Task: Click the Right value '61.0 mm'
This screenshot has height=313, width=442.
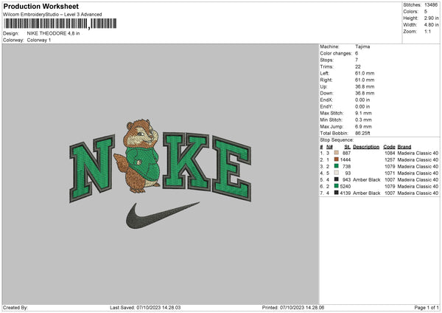Action: (365, 80)
